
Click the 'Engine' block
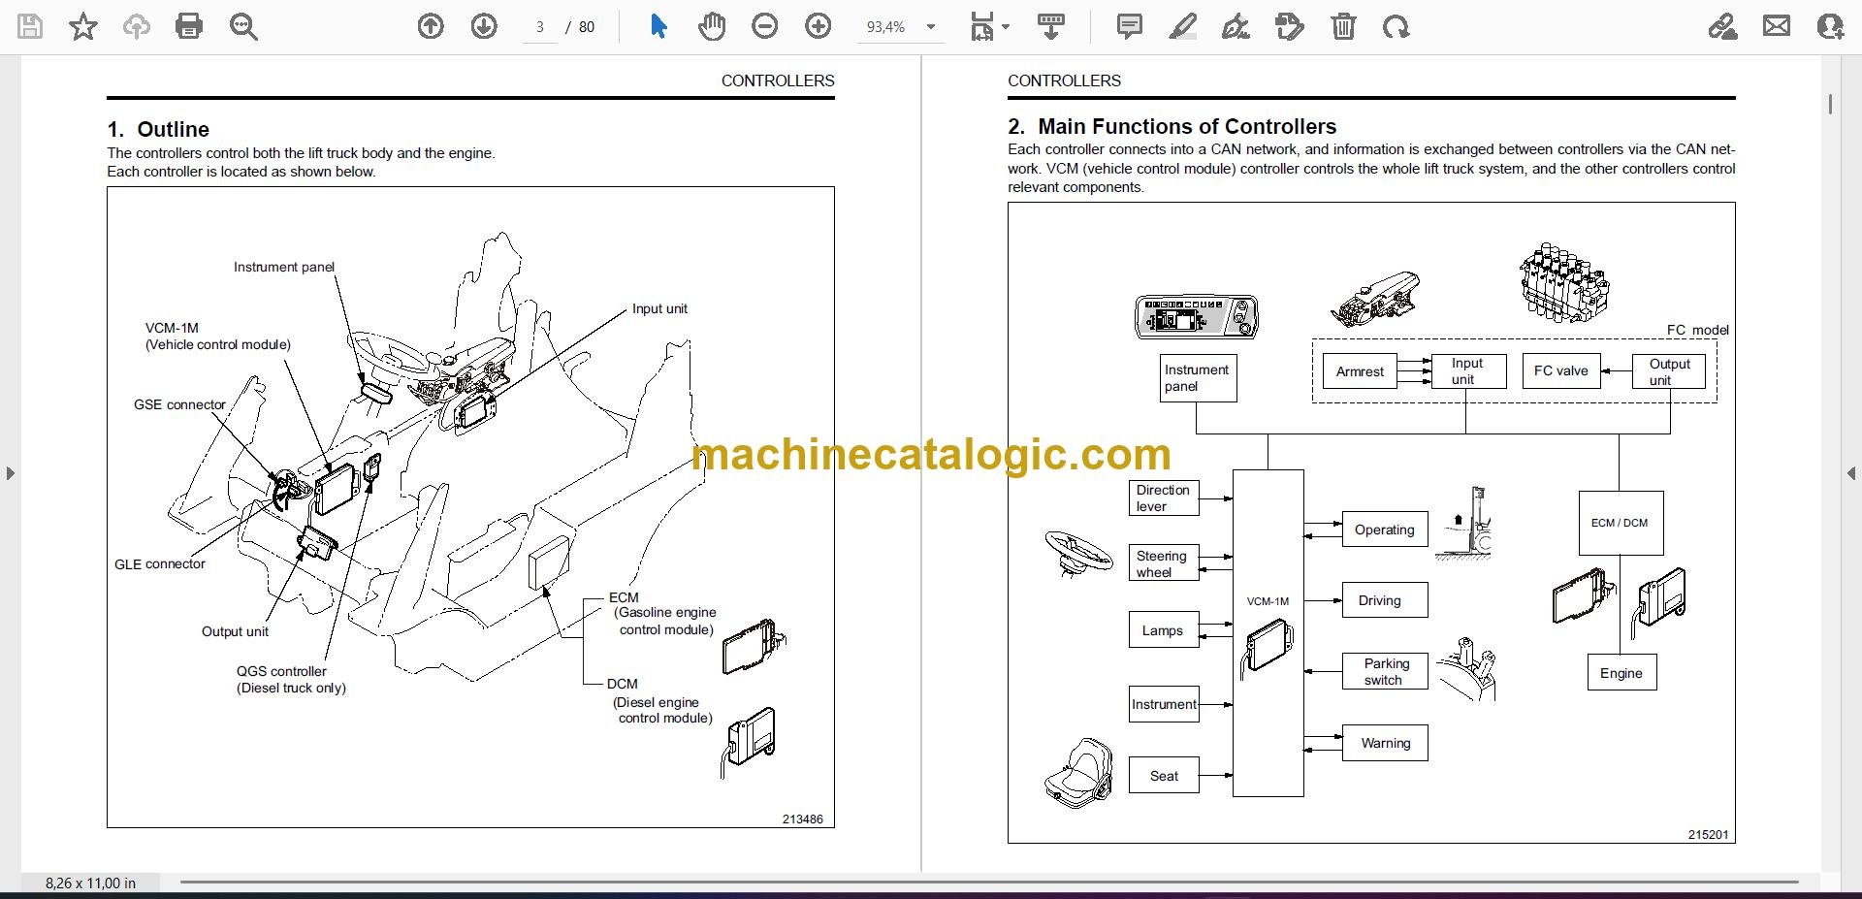tap(1621, 673)
